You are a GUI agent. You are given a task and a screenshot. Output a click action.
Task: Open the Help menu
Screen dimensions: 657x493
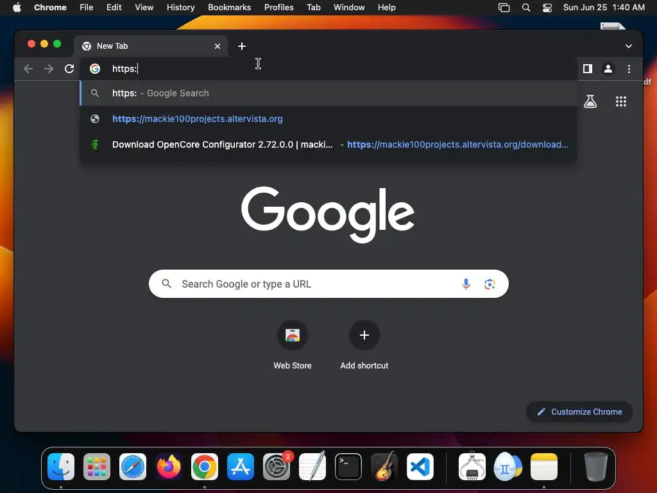[x=386, y=8]
